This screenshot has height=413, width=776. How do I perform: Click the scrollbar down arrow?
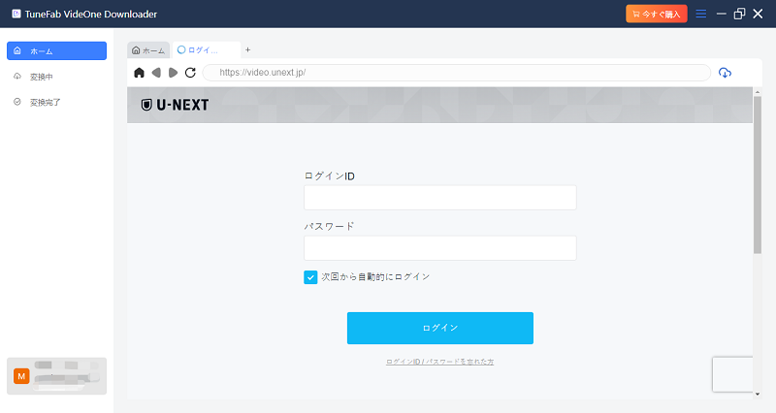758,395
